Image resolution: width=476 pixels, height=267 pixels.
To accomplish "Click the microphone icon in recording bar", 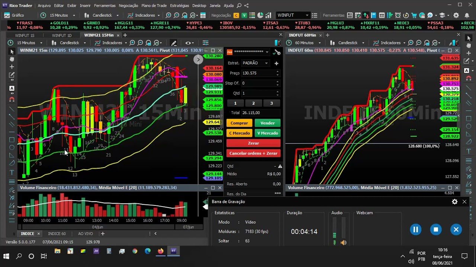I will 334,243.
